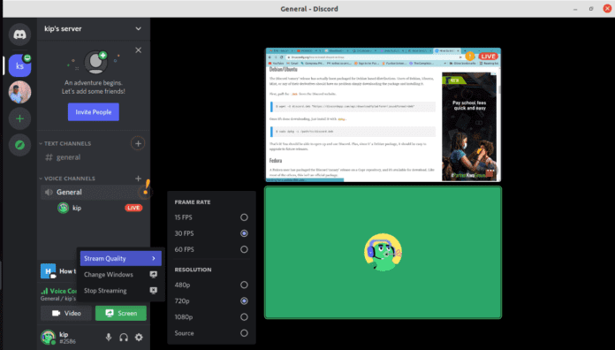The width and height of the screenshot is (615, 350).
Task: Select 480p resolution option
Action: pyautogui.click(x=211, y=285)
